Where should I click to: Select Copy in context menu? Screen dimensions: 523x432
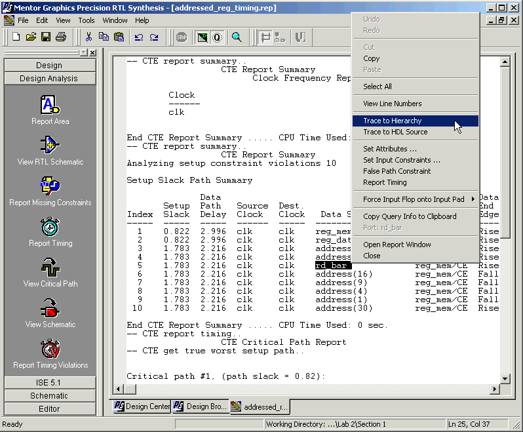point(416,58)
